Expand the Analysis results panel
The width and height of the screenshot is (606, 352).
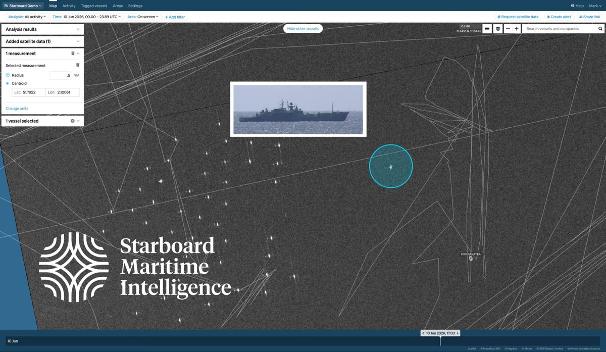pos(42,29)
